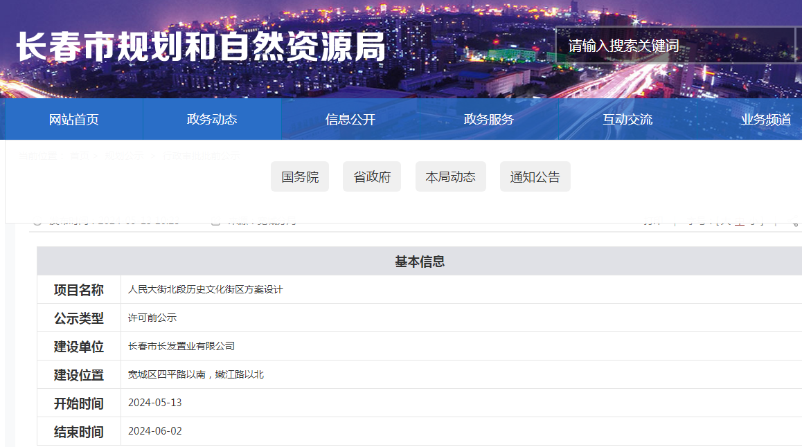Image resolution: width=802 pixels, height=447 pixels.
Task: Choose 国务院 in the dropdown submenu
Action: (300, 177)
